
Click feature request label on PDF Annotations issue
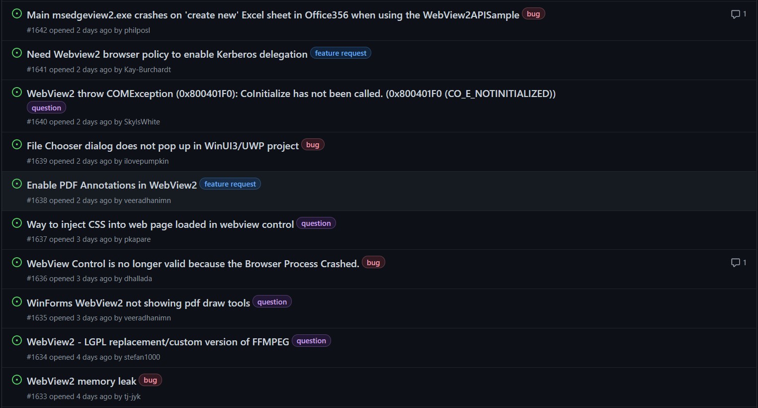[230, 184]
